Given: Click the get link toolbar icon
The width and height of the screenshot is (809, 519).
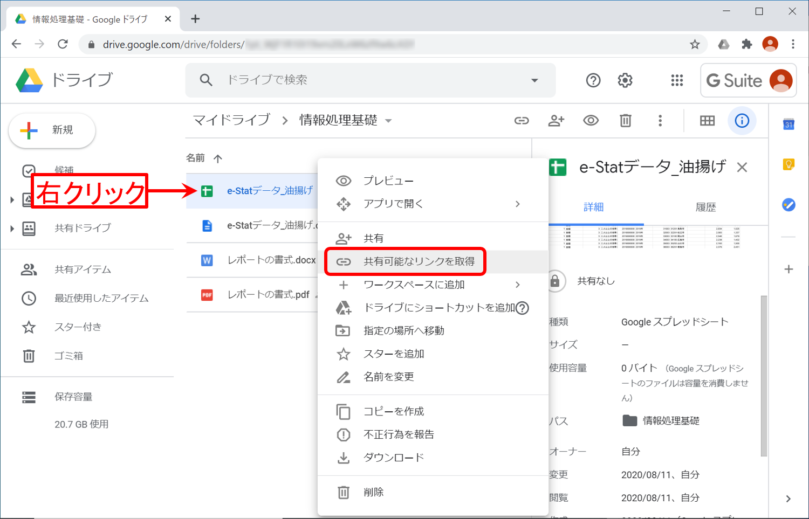Looking at the screenshot, I should click(x=522, y=121).
